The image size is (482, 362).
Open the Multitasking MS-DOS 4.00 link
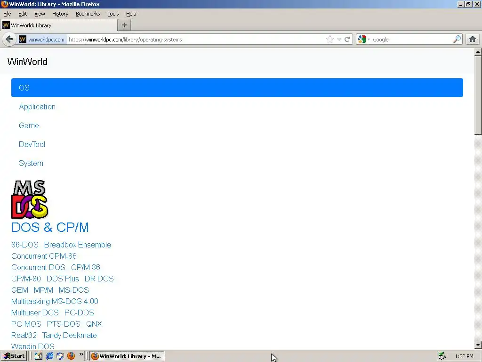[55, 301]
